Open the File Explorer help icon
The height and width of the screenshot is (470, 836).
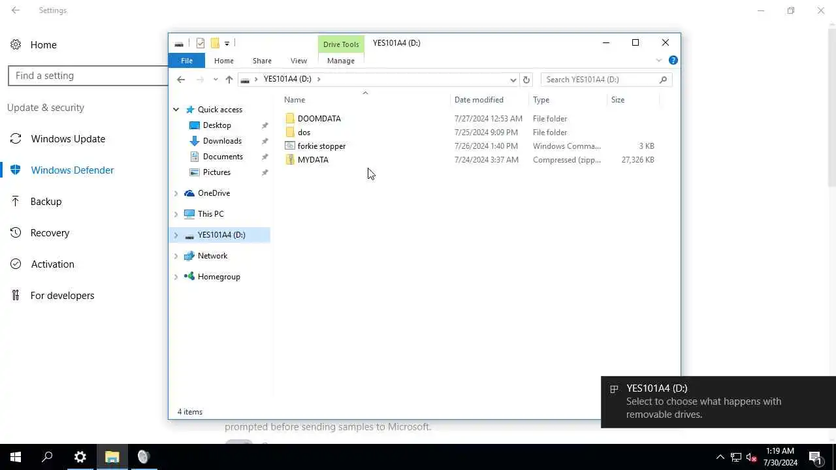point(673,60)
